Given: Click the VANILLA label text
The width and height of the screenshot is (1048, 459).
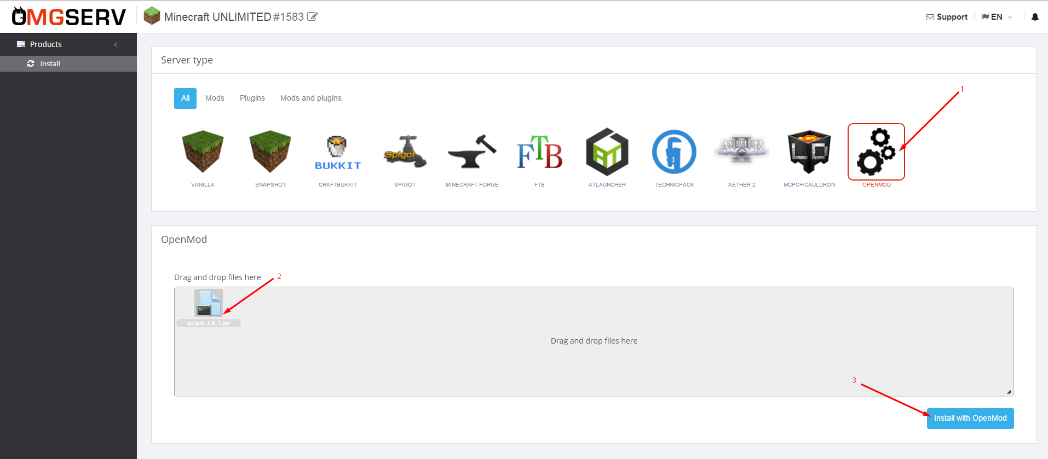Looking at the screenshot, I should (x=203, y=185).
